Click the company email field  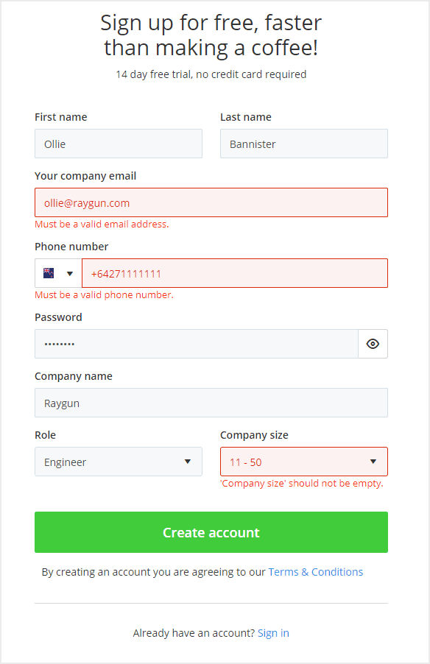coord(211,202)
